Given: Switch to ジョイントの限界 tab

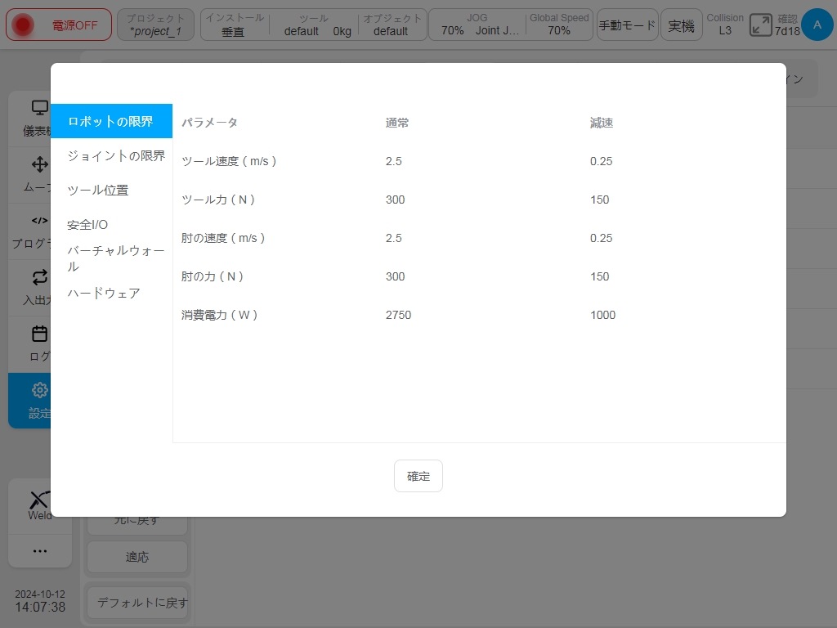Looking at the screenshot, I should pos(116,155).
